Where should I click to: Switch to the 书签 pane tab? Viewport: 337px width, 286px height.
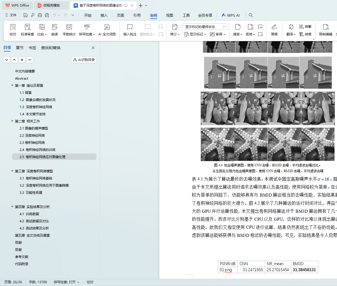point(32,48)
